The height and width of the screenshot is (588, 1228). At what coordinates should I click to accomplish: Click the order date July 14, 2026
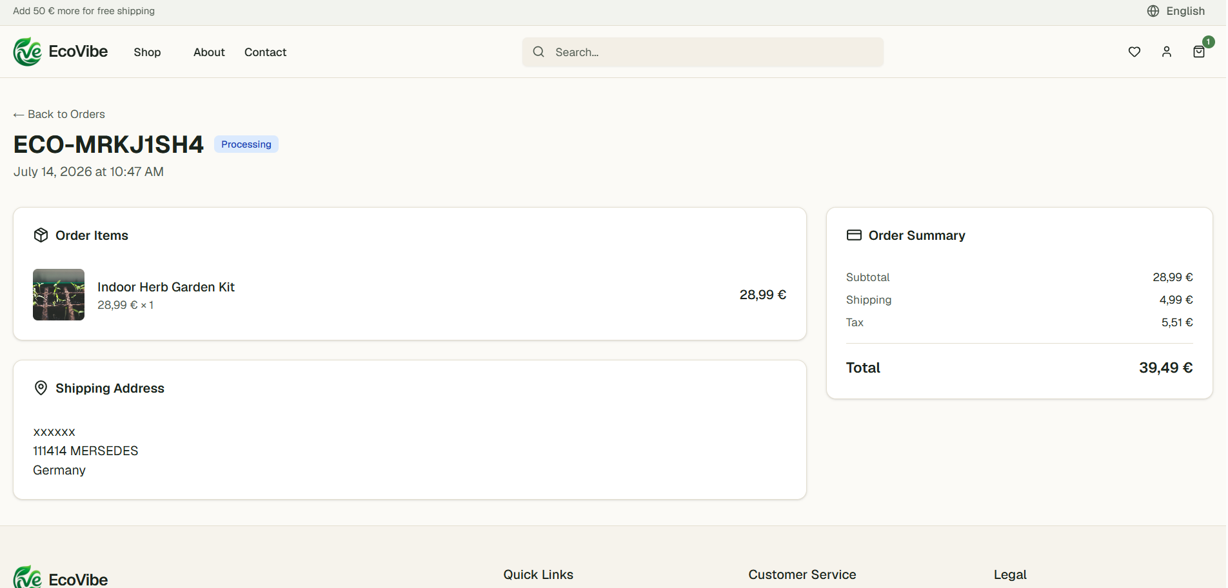point(88,171)
